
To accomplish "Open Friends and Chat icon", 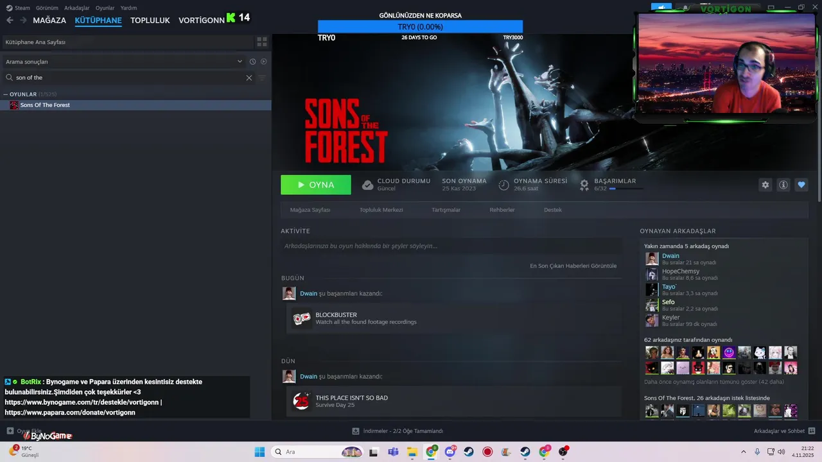I will pos(812,431).
